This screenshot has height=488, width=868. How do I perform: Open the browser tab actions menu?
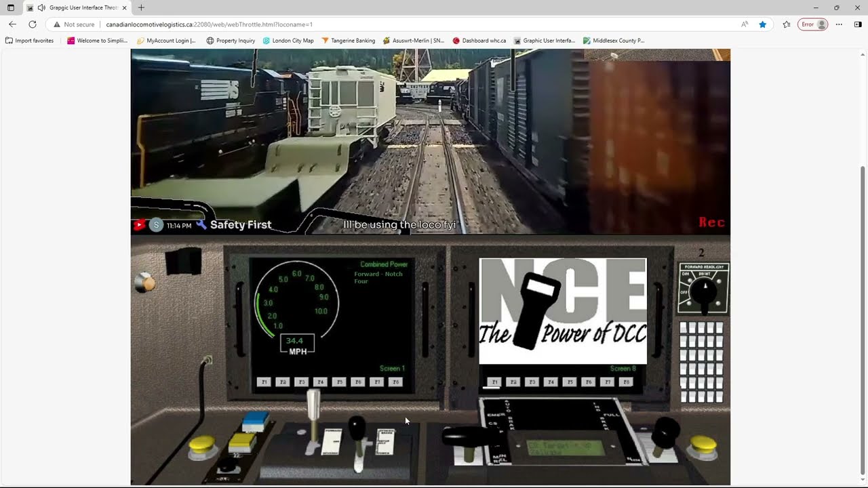tap(11, 7)
